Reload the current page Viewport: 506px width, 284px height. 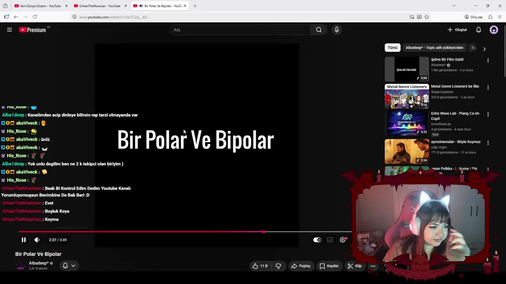[35, 17]
